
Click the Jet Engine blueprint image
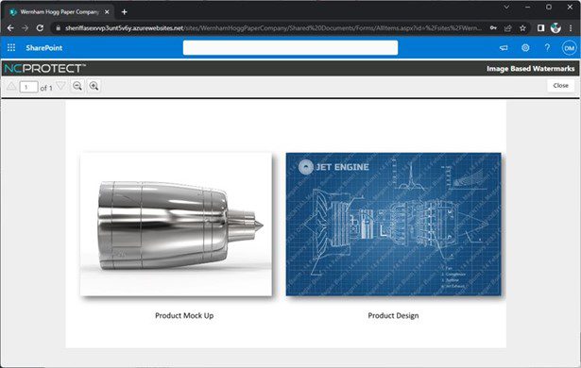394,224
